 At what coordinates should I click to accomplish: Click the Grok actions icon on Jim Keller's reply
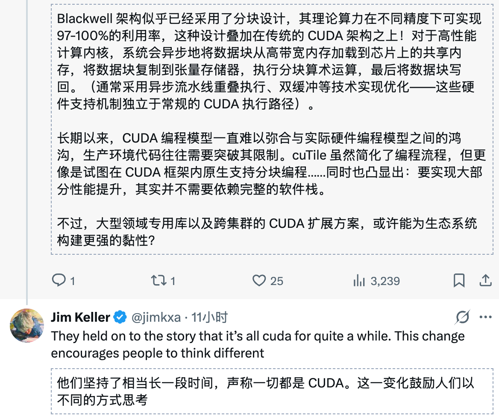(462, 317)
